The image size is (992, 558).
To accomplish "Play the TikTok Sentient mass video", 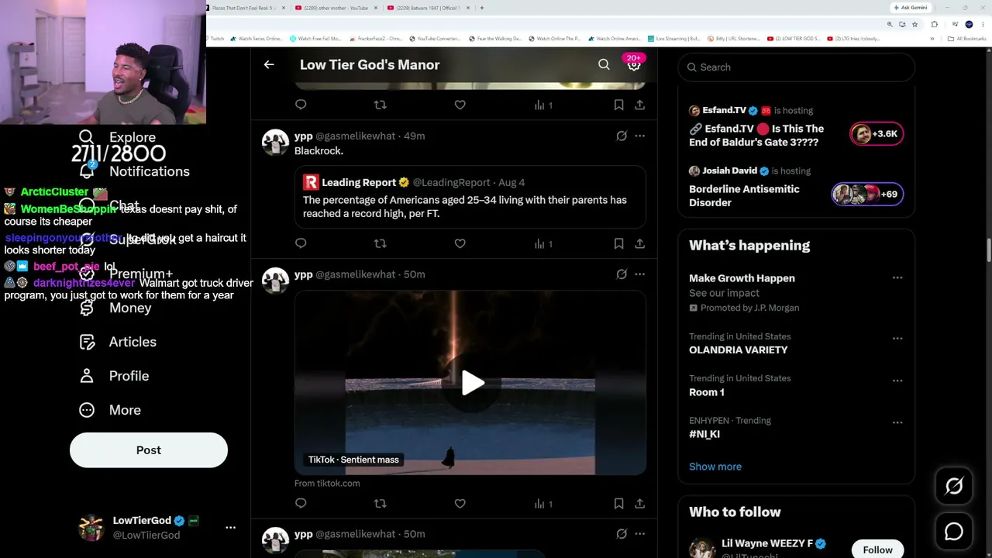I will 472,383.
